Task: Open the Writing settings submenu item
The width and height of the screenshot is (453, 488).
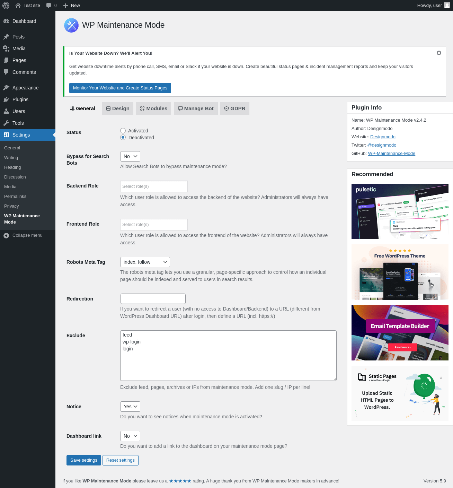Action: click(11, 158)
